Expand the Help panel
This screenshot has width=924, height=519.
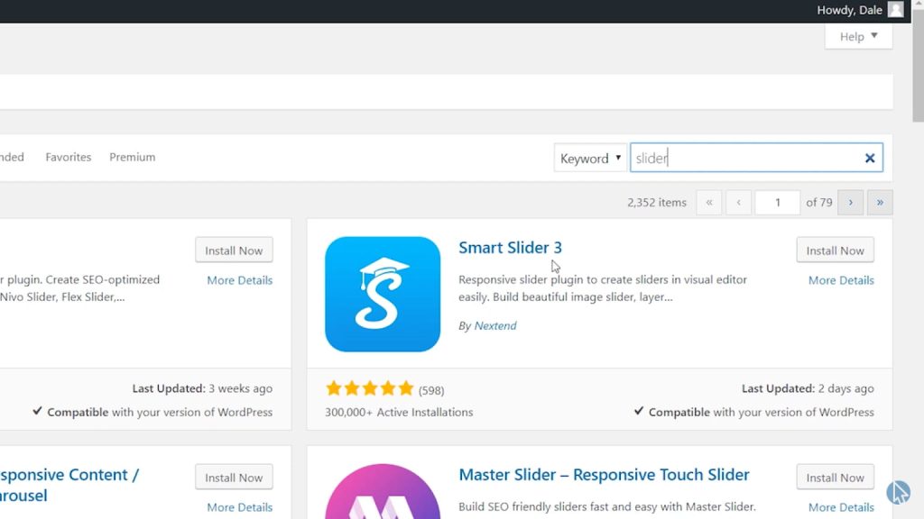(859, 36)
